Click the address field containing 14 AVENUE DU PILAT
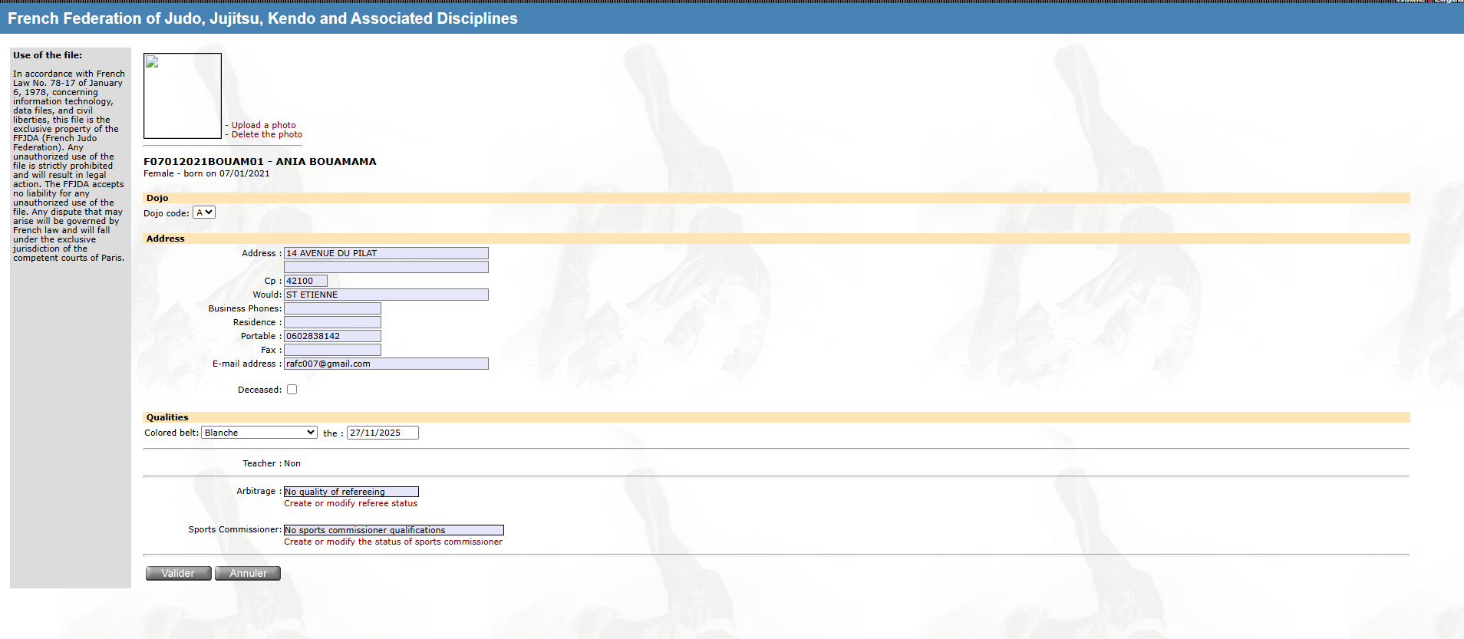The image size is (1464, 639). (386, 253)
